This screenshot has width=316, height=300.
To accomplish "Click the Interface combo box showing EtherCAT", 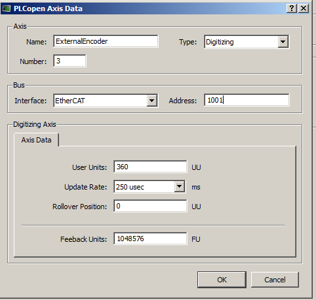I will [x=106, y=101].
